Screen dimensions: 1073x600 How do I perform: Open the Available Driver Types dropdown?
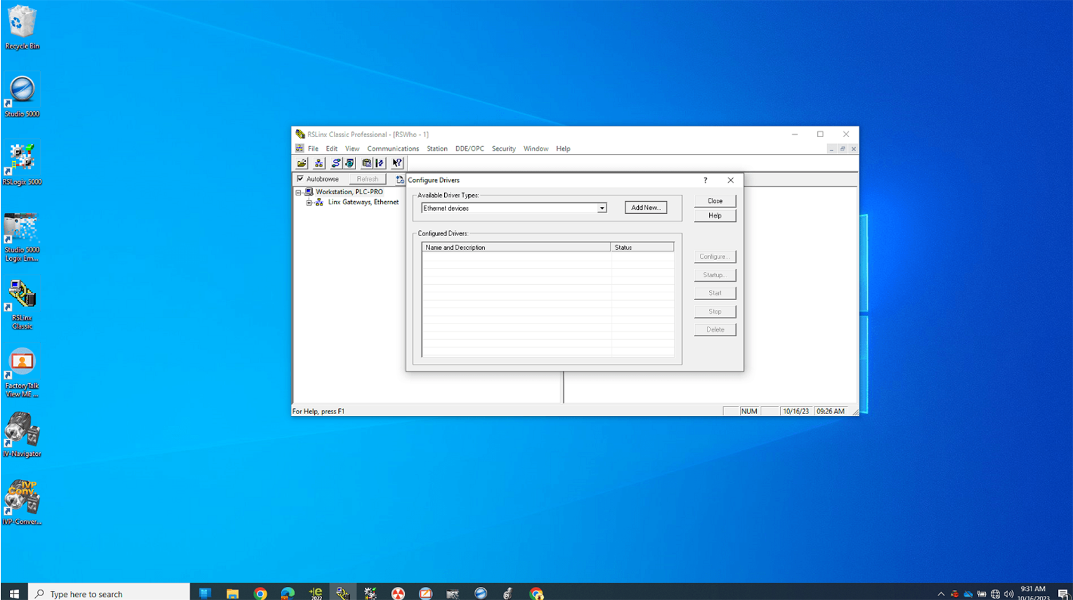(602, 208)
